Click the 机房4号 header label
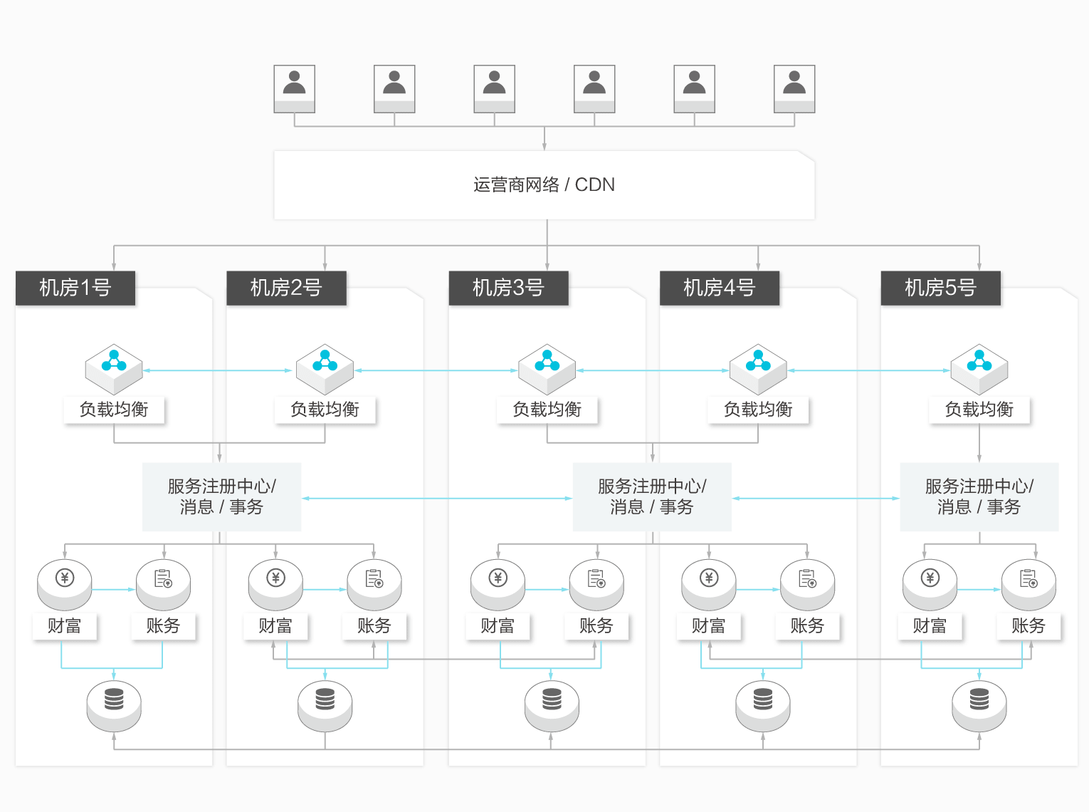Screen dimensions: 1089x812 click(720, 288)
